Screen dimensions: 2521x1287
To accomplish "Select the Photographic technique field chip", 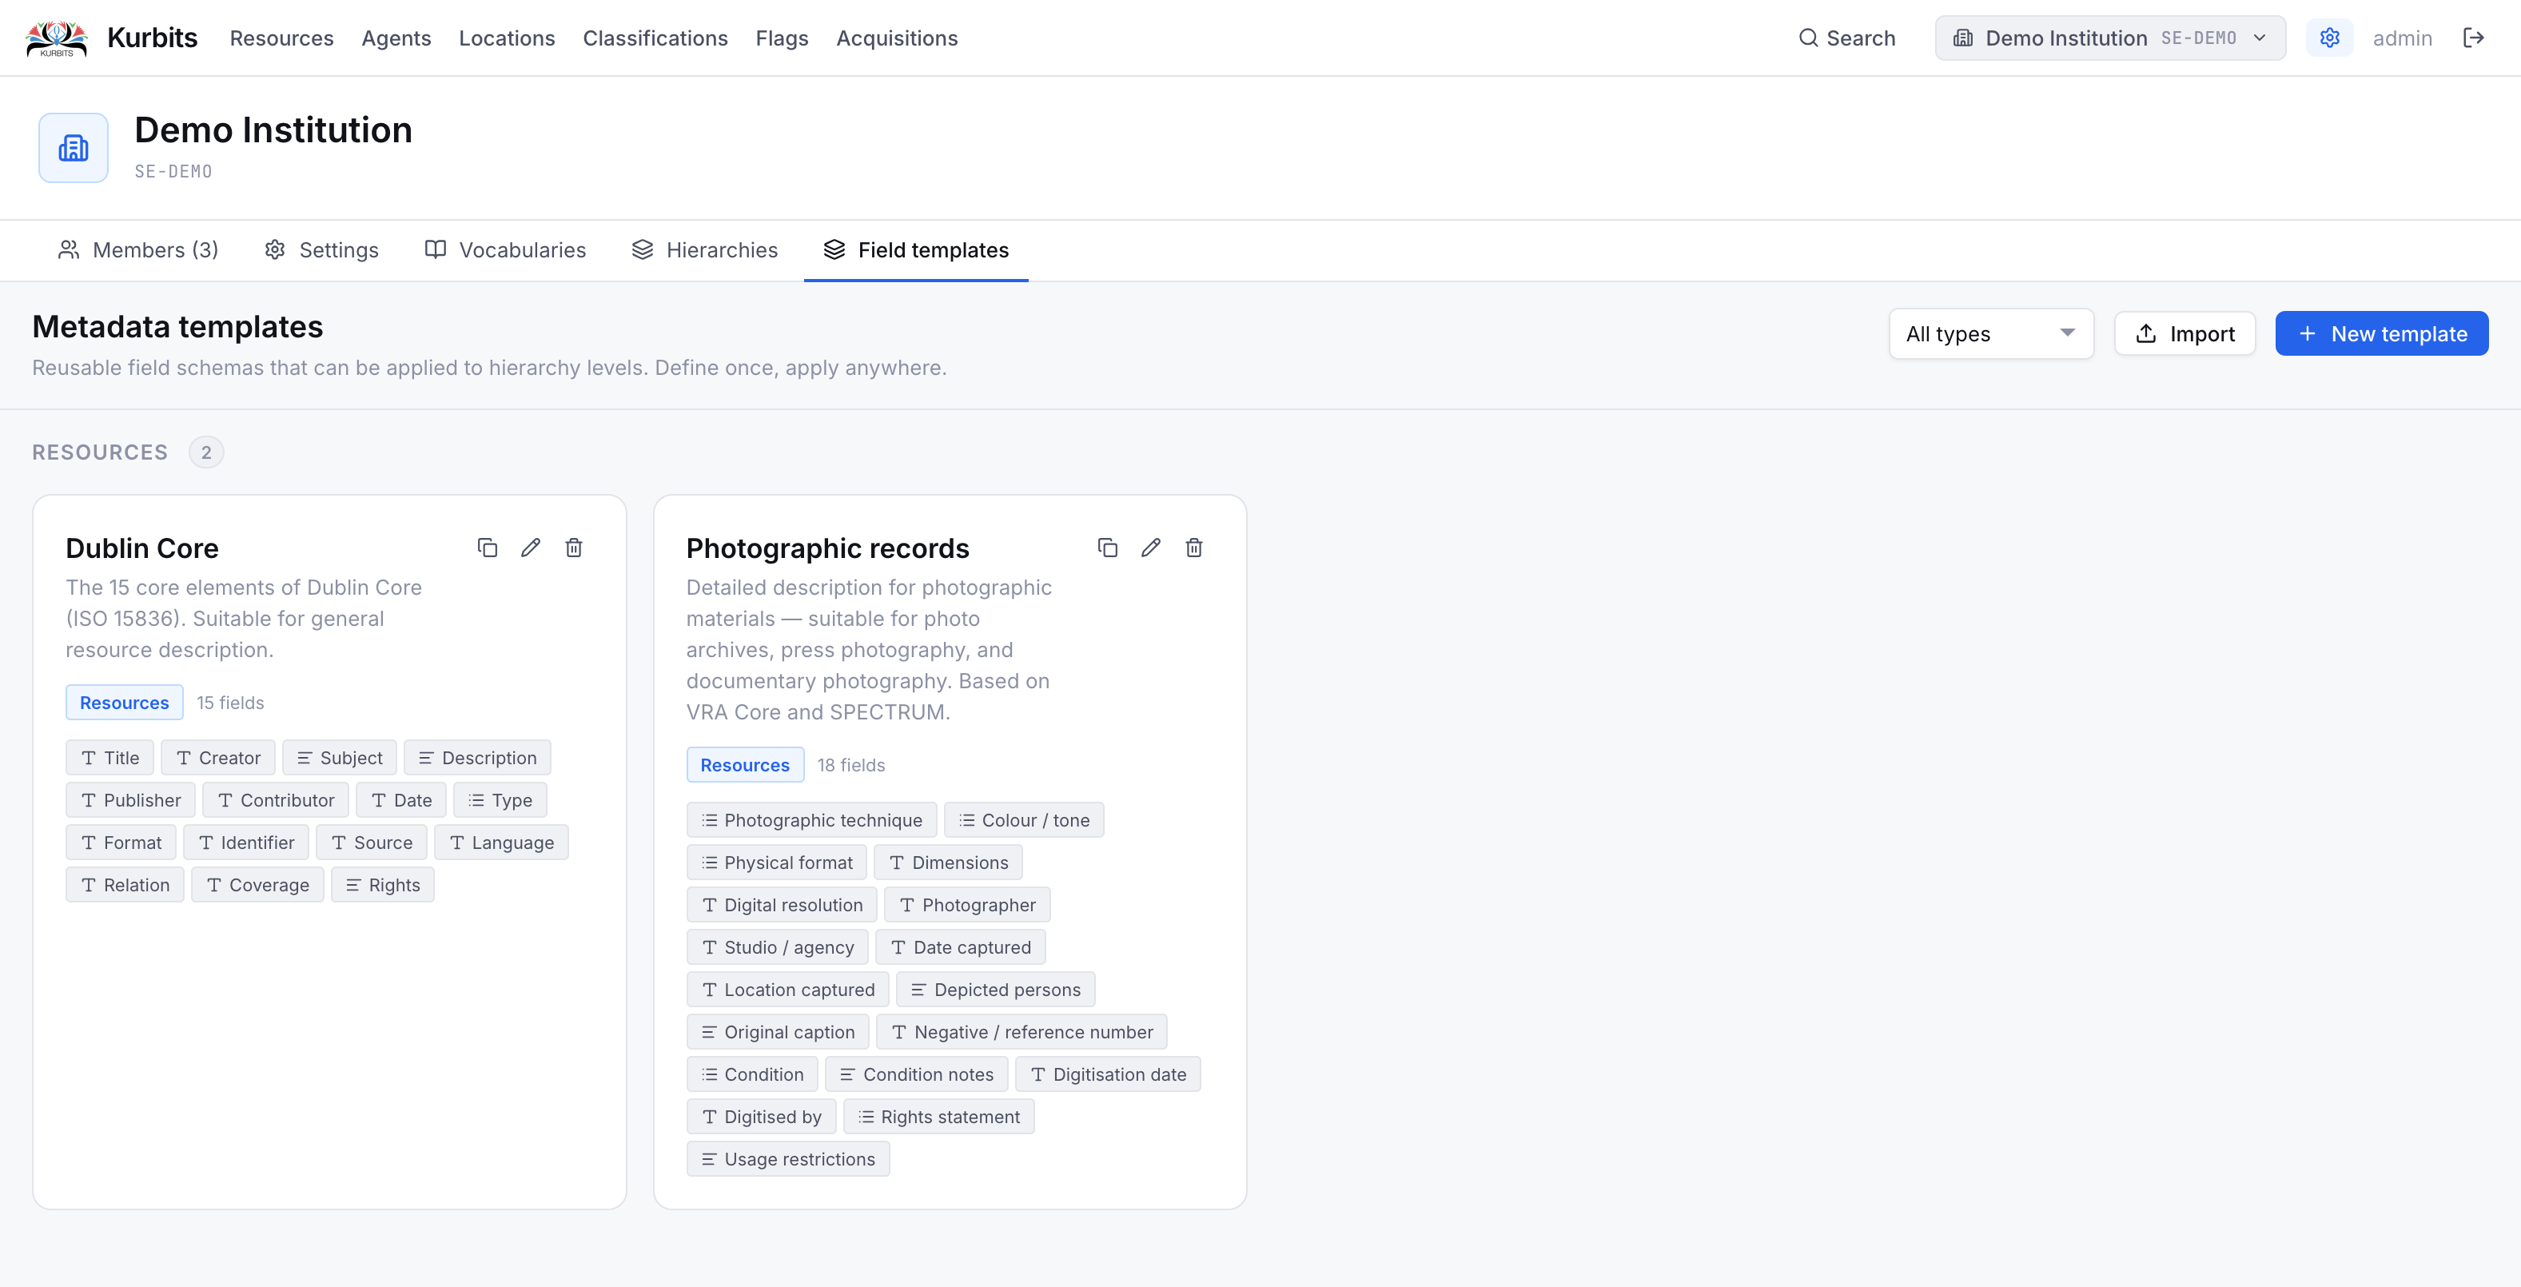I will [x=811, y=820].
